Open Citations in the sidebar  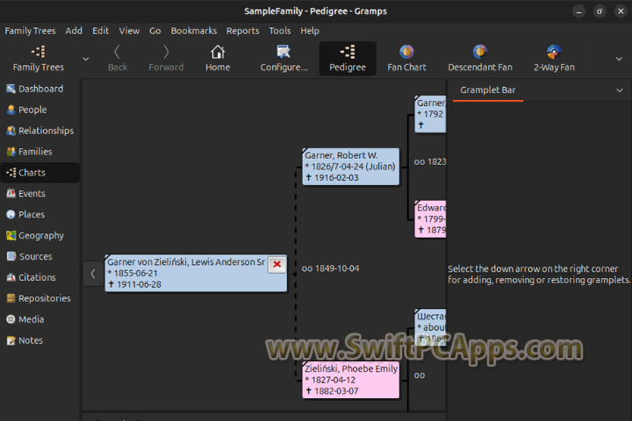click(x=39, y=277)
